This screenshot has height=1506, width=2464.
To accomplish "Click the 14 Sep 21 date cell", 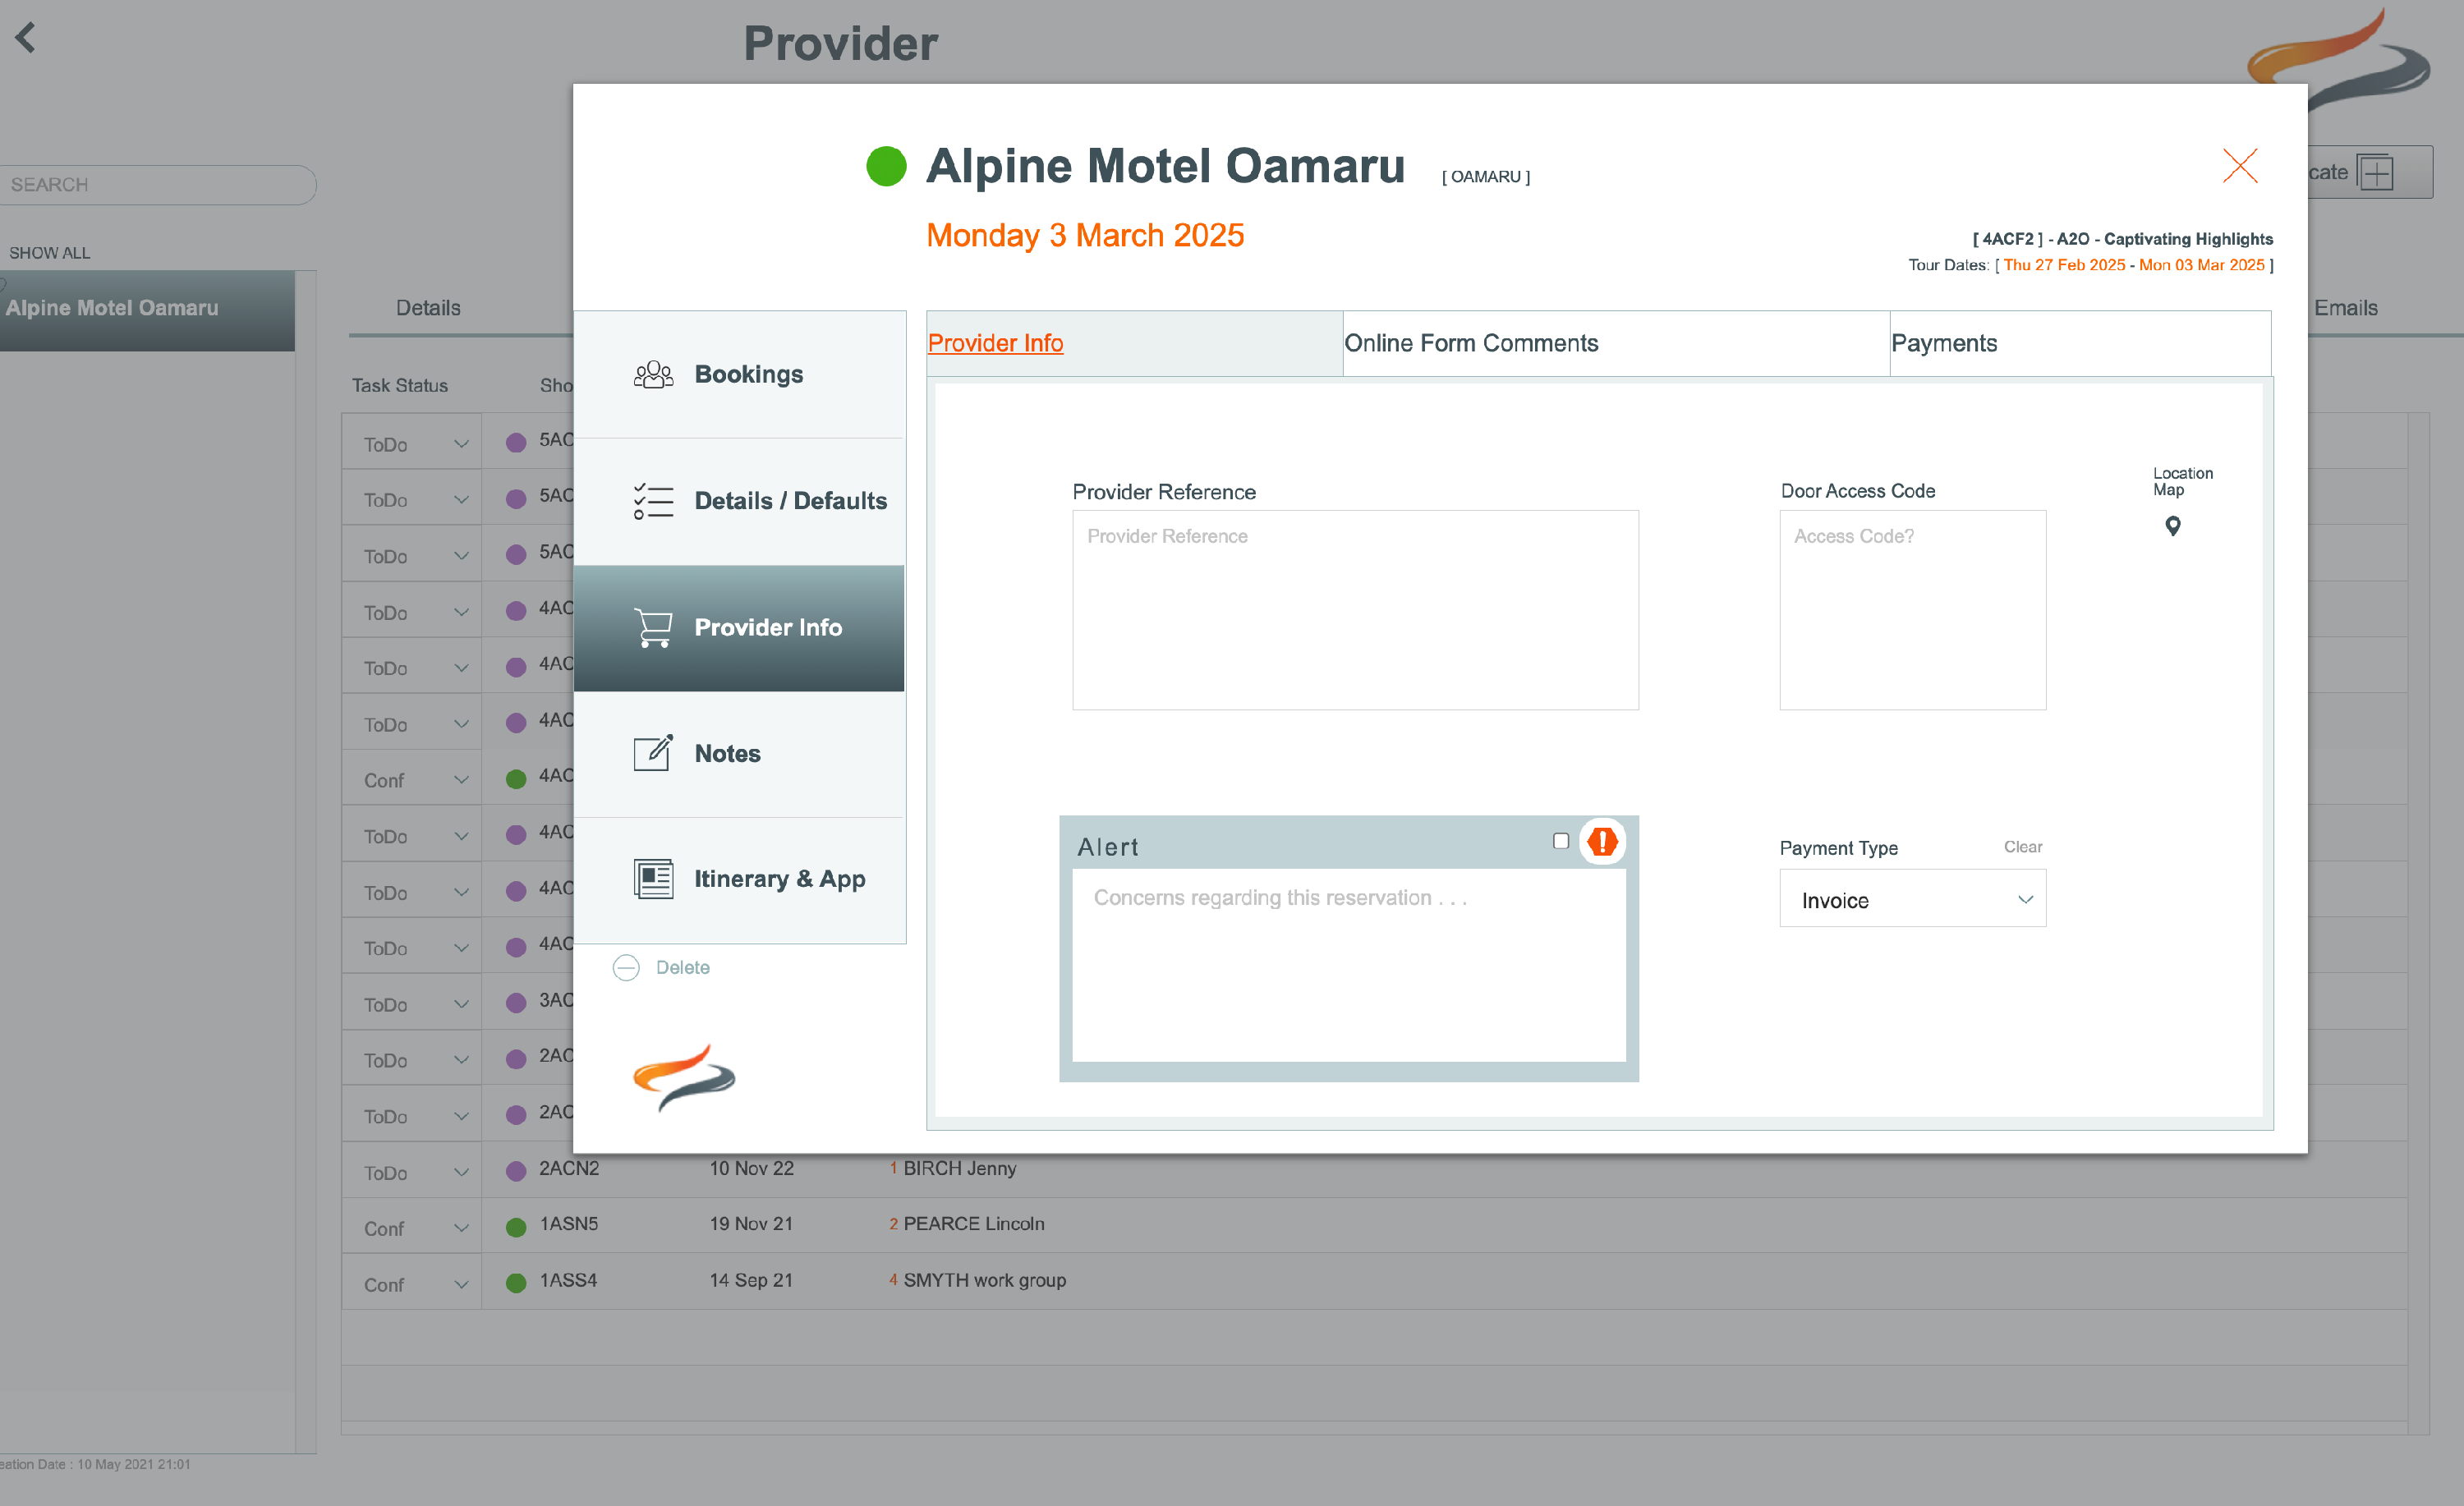I will point(751,1280).
